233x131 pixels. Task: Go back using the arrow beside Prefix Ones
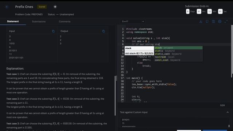click(7, 7)
